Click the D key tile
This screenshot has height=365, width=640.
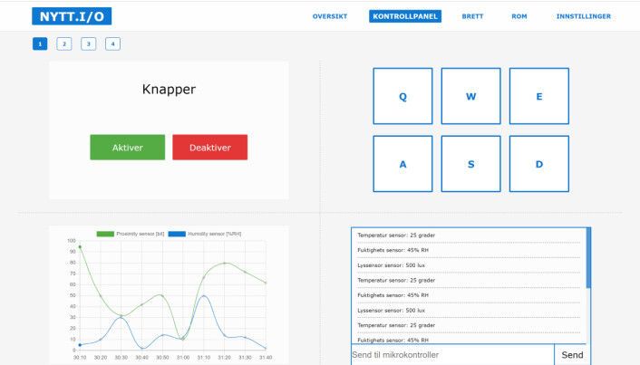coord(539,164)
